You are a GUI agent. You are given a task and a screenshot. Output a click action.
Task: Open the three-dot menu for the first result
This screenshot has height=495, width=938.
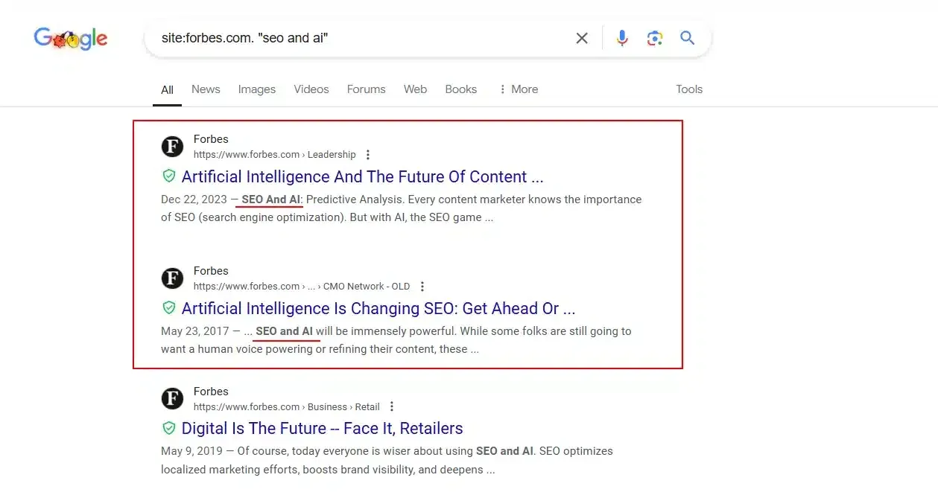click(368, 154)
